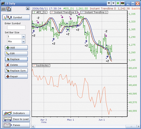
Task: Click the clock document icon beside grid icon
Action: point(9,9)
